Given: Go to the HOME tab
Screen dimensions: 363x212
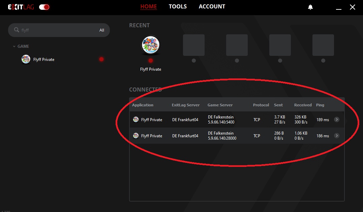Looking at the screenshot, I should pyautogui.click(x=149, y=7).
